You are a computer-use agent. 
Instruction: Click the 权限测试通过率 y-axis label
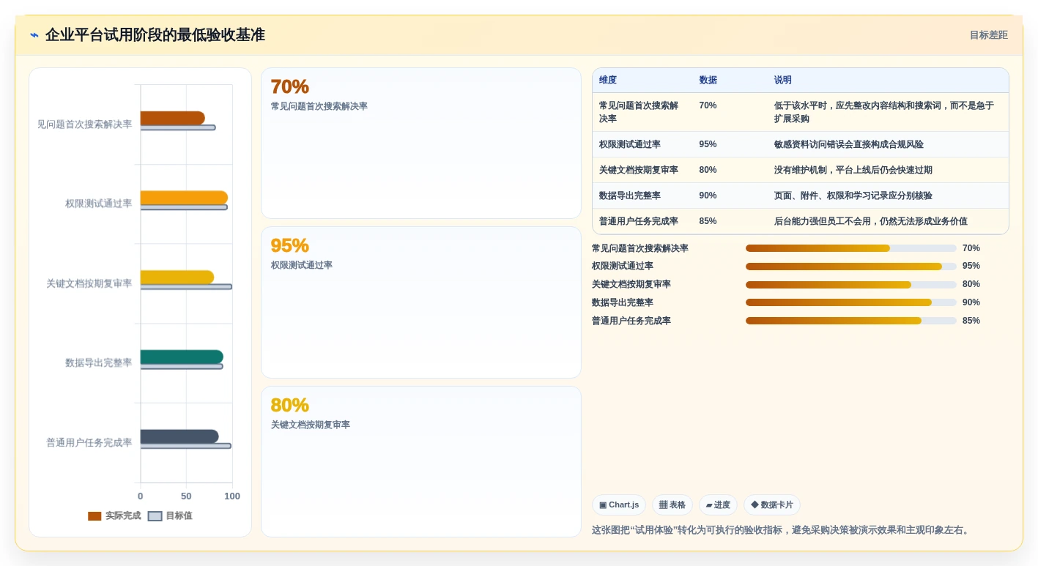pos(99,204)
